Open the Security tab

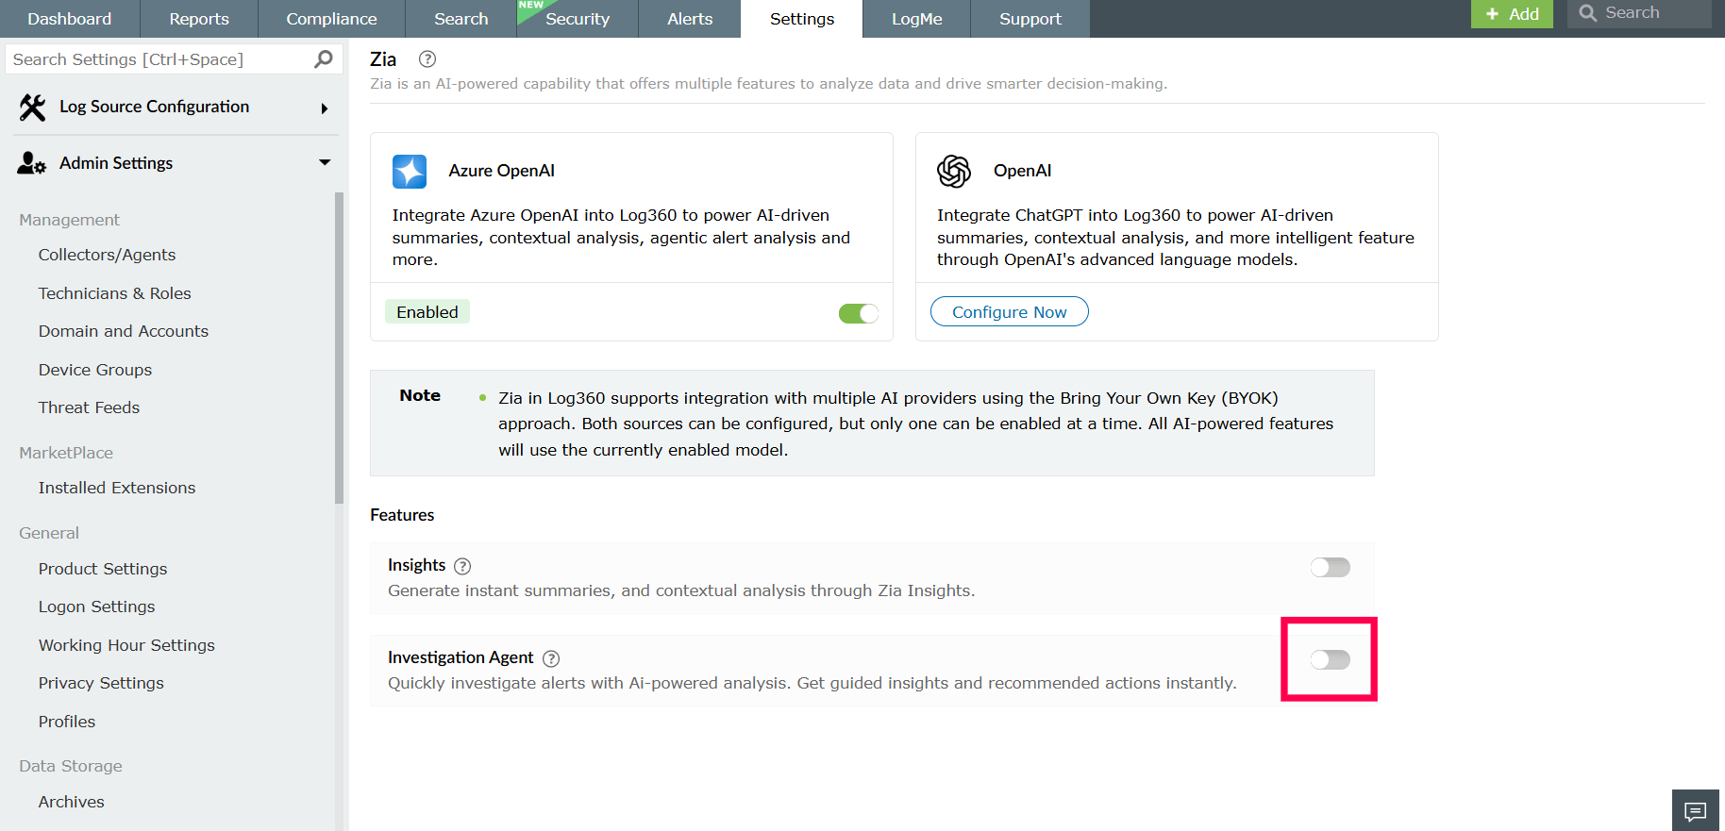[578, 19]
